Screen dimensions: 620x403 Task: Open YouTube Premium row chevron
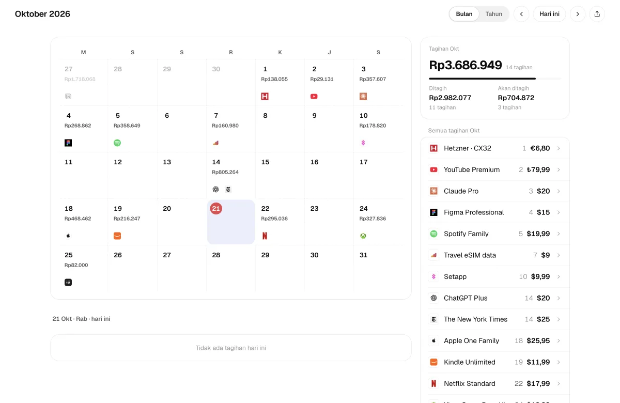(x=559, y=169)
